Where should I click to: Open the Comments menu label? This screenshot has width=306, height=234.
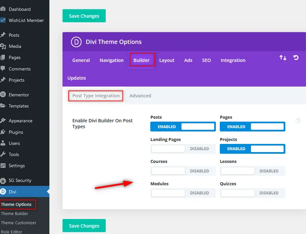pyautogui.click(x=19, y=69)
